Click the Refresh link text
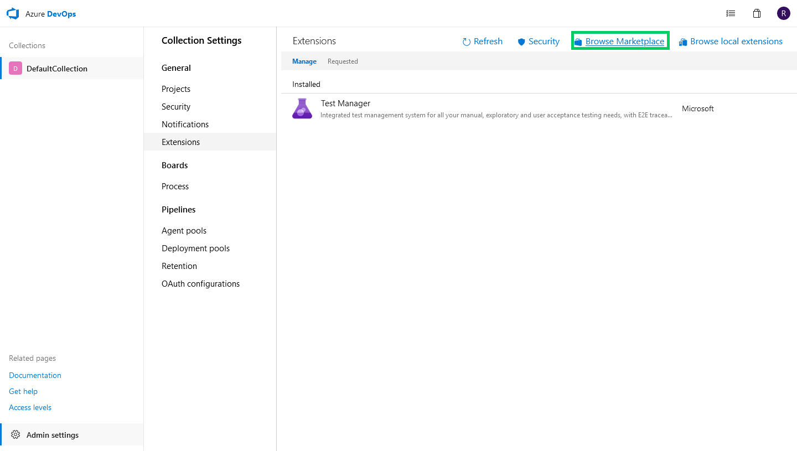Viewport: 797px width, 451px height. pos(488,42)
